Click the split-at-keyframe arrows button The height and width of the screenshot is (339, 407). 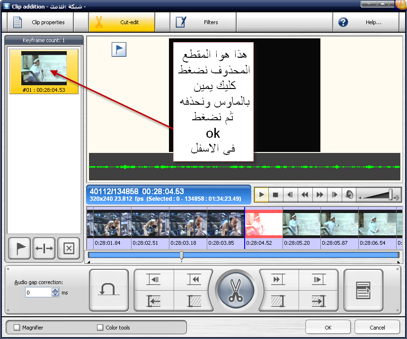tap(44, 249)
